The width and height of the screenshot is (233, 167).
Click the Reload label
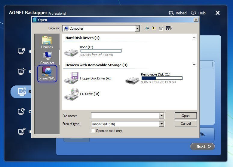pyautogui.click(x=181, y=13)
